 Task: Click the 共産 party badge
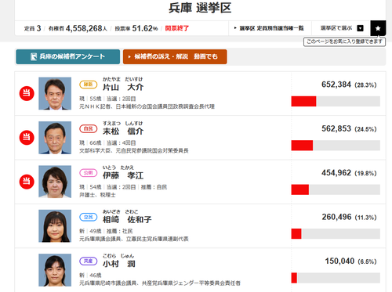pyautogui.click(x=89, y=261)
